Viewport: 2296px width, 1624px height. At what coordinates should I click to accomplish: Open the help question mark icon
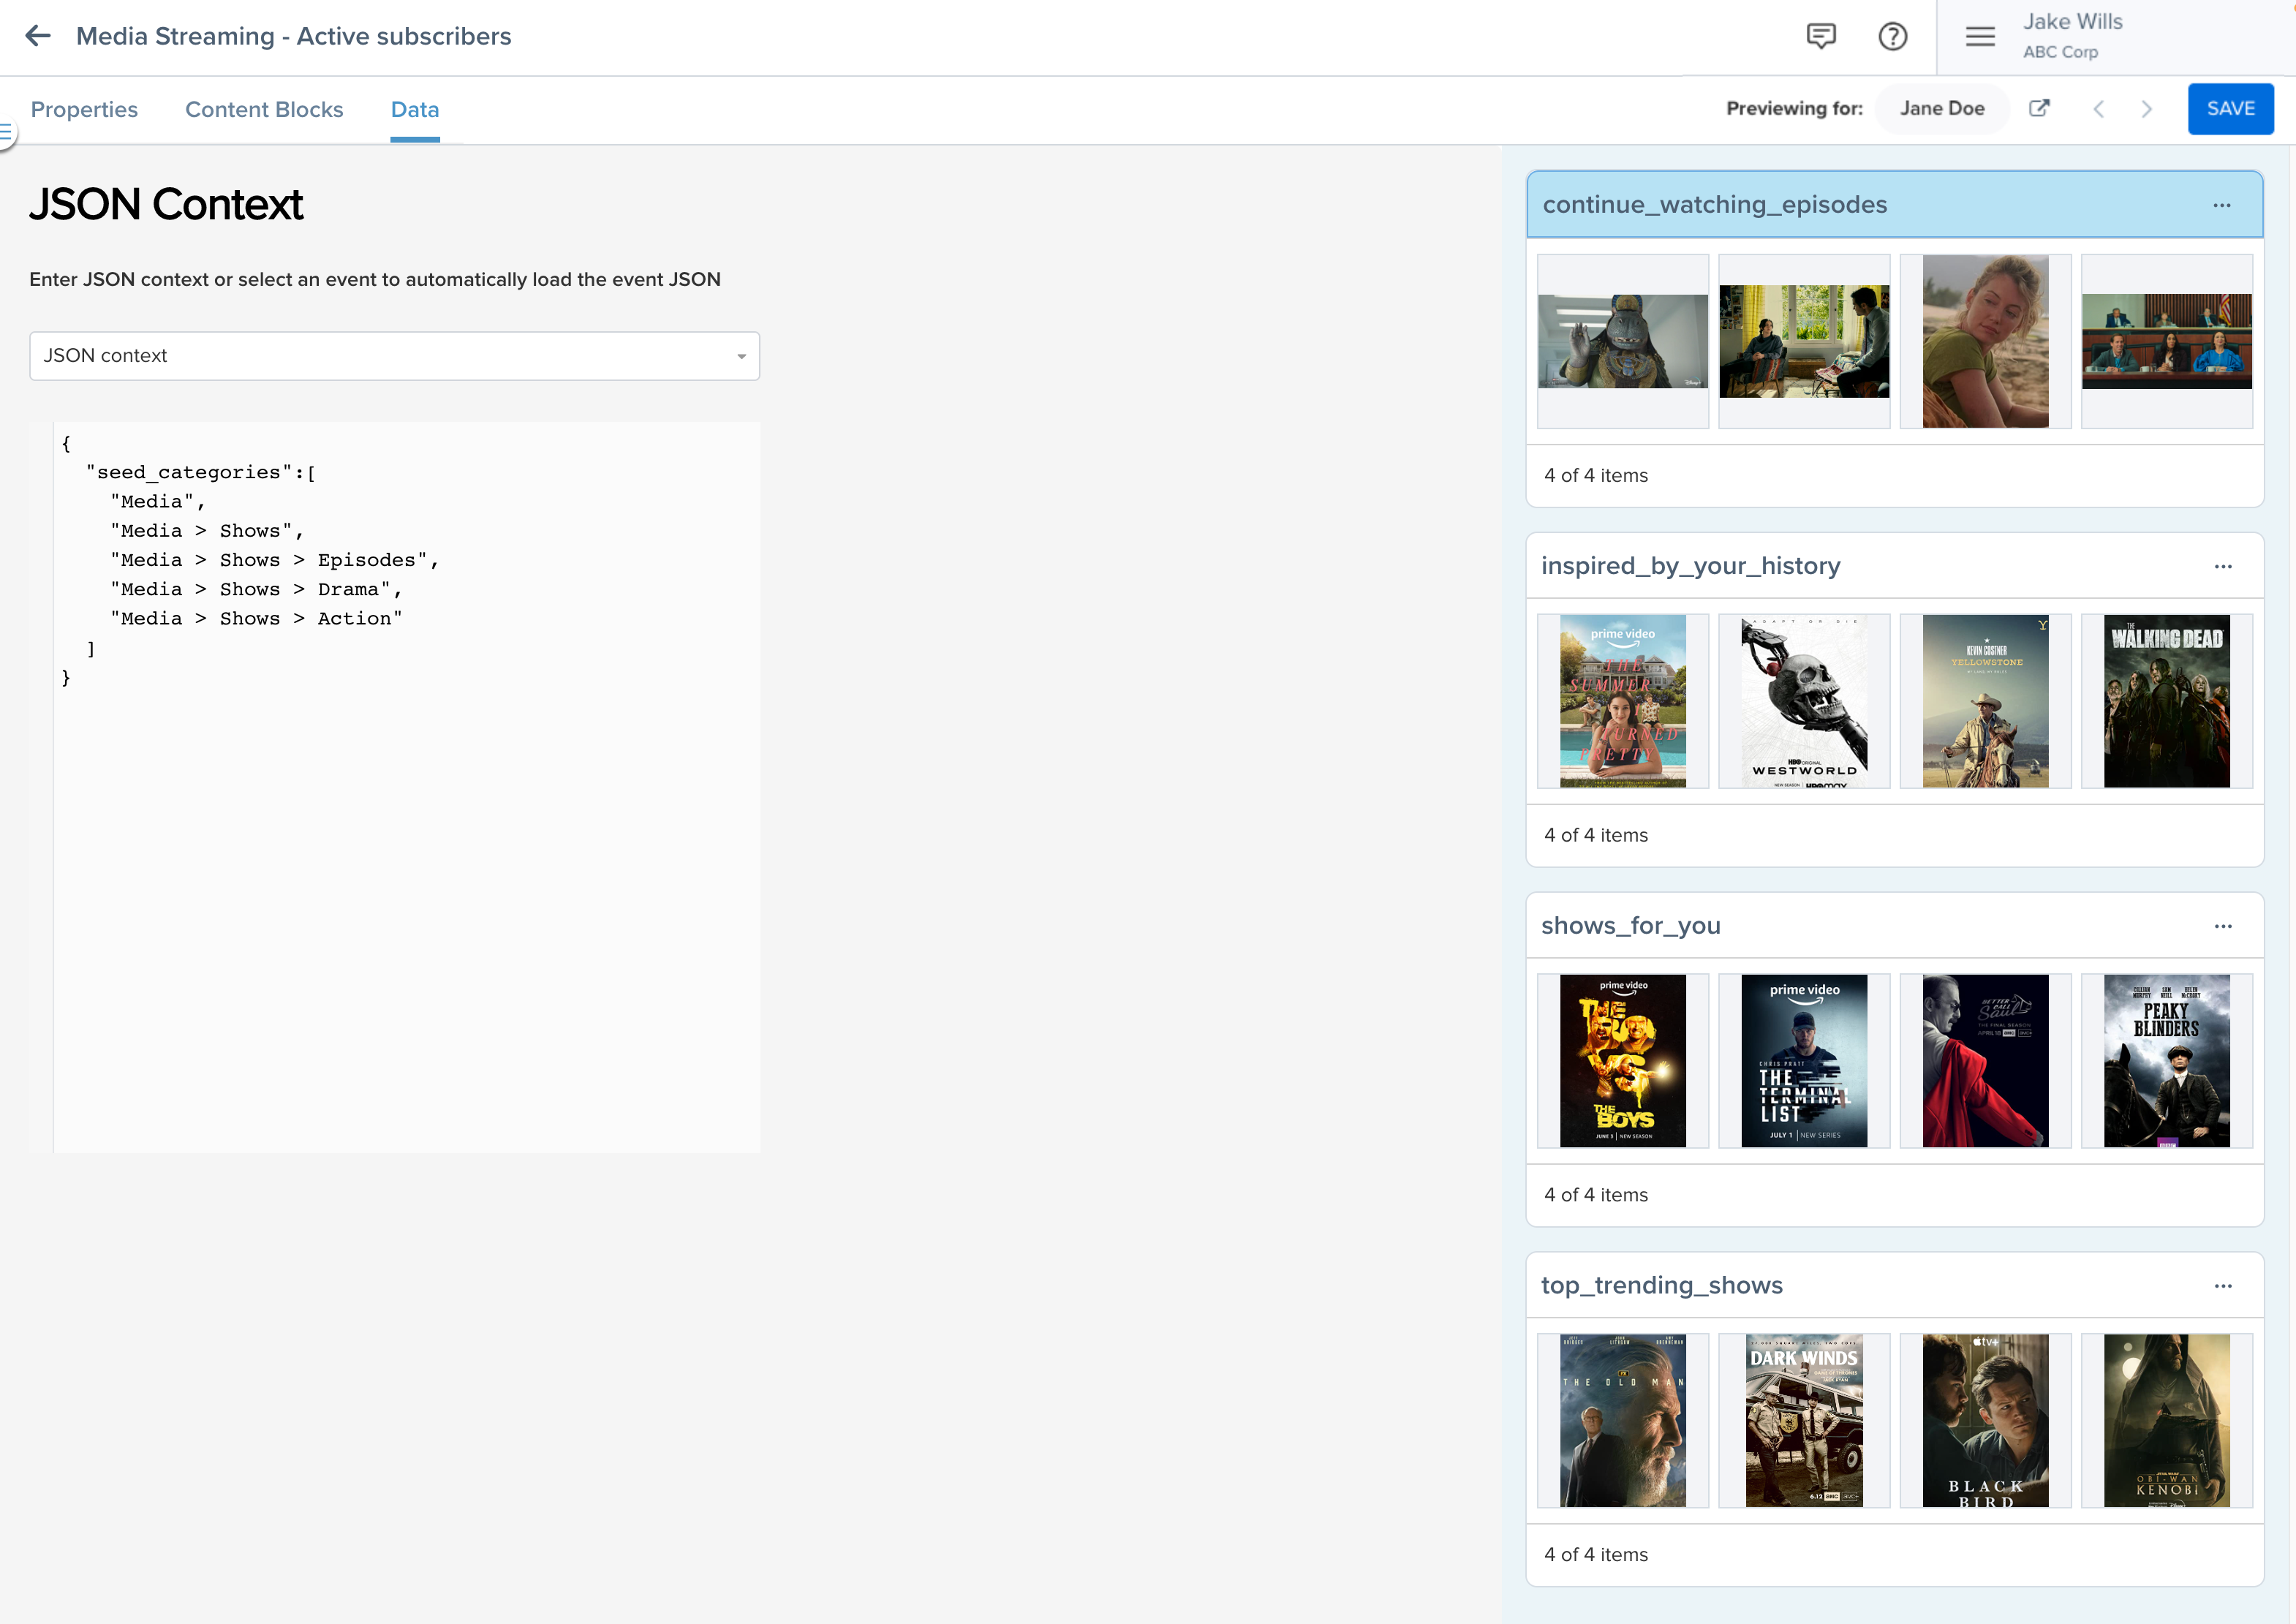pyautogui.click(x=1892, y=37)
